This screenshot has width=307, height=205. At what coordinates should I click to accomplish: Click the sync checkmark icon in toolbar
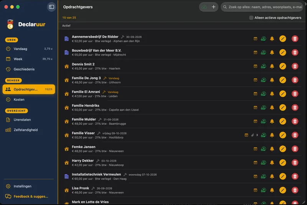click(x=204, y=7)
